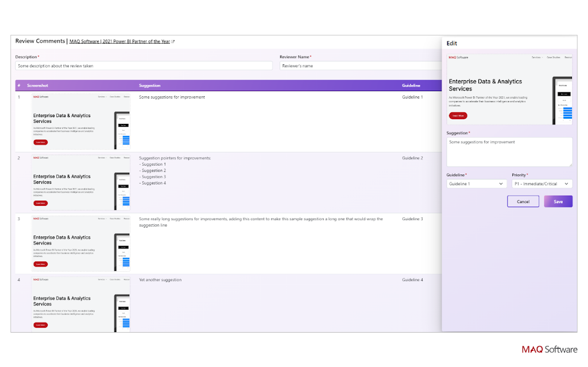The height and width of the screenshot is (367, 588).
Task: Click the row number 1 cell
Action: pyautogui.click(x=19, y=97)
